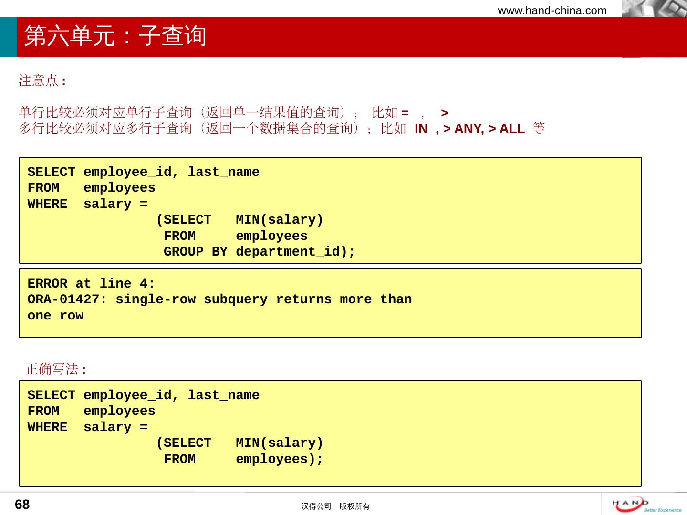Click the slide number 68
Viewport: 687px width, 515px height.
pos(22,505)
